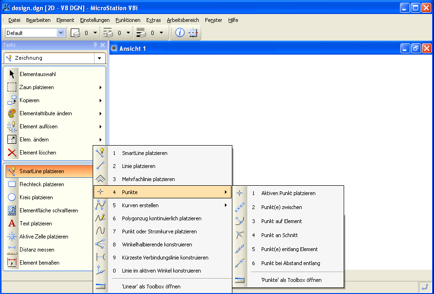Expand the Zeichnung task dropdown
Screen dimensions: 434x294
99,58
